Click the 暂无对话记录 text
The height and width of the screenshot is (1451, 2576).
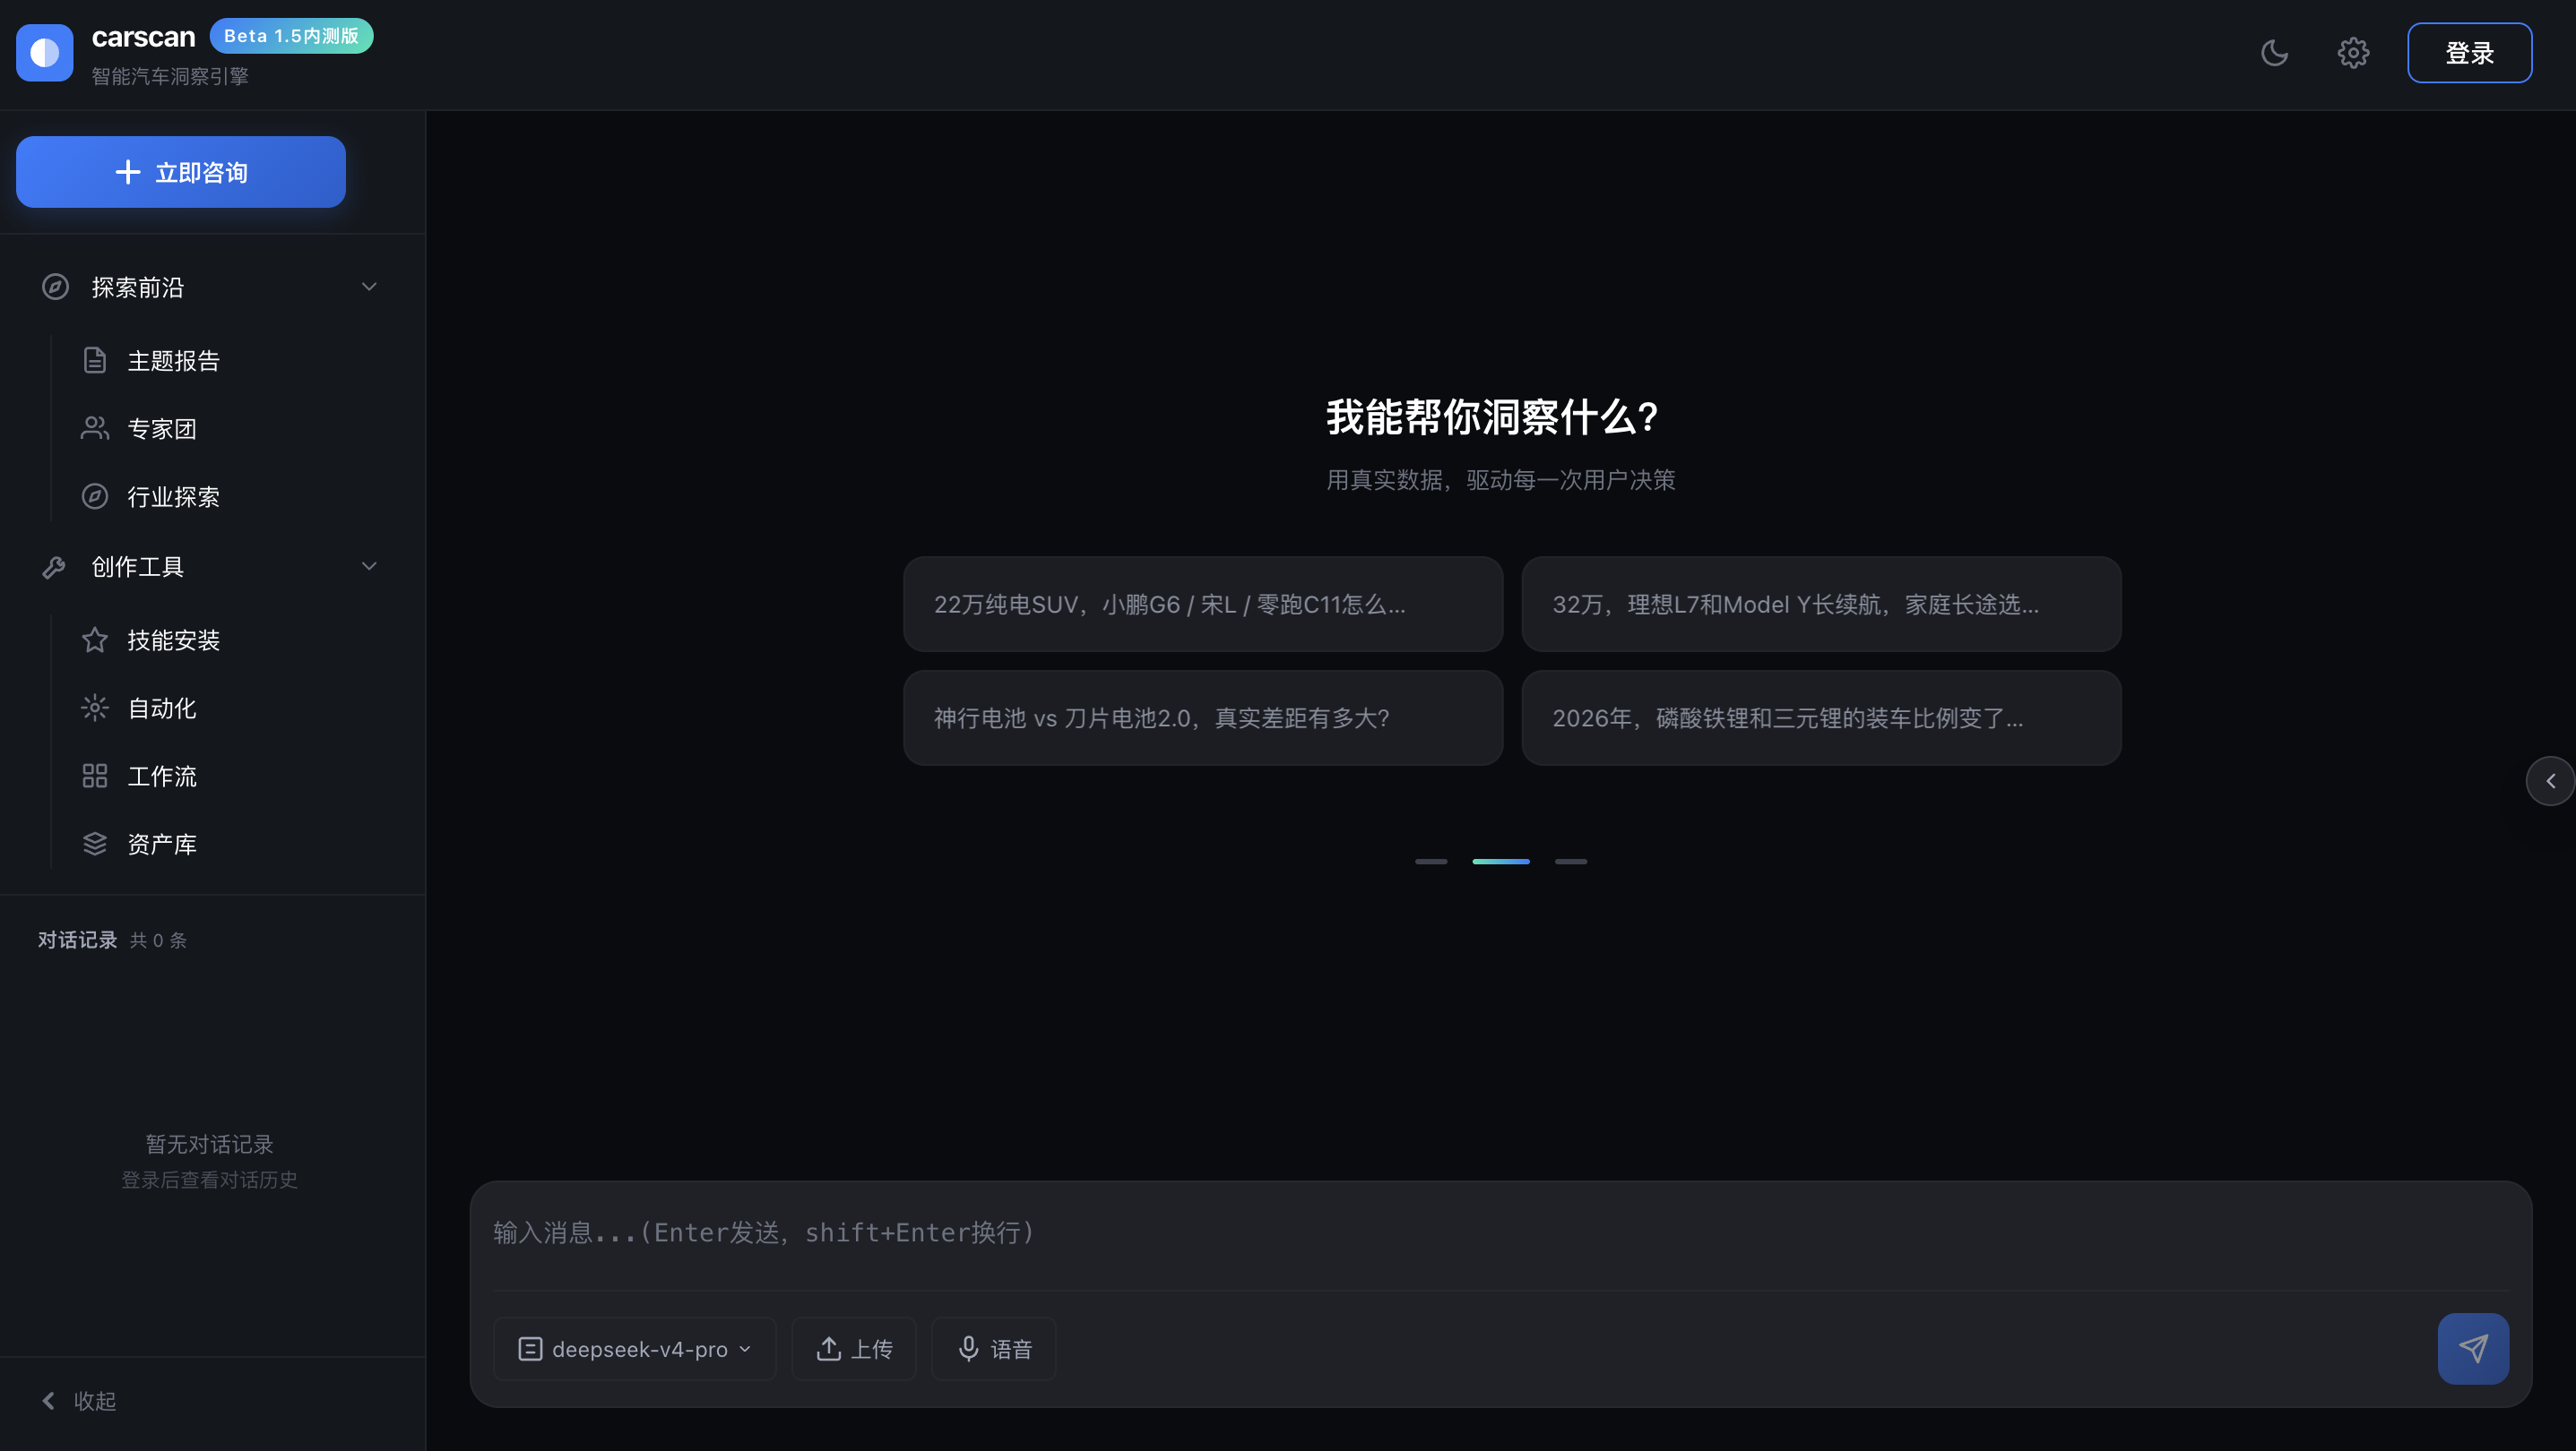click(210, 1144)
